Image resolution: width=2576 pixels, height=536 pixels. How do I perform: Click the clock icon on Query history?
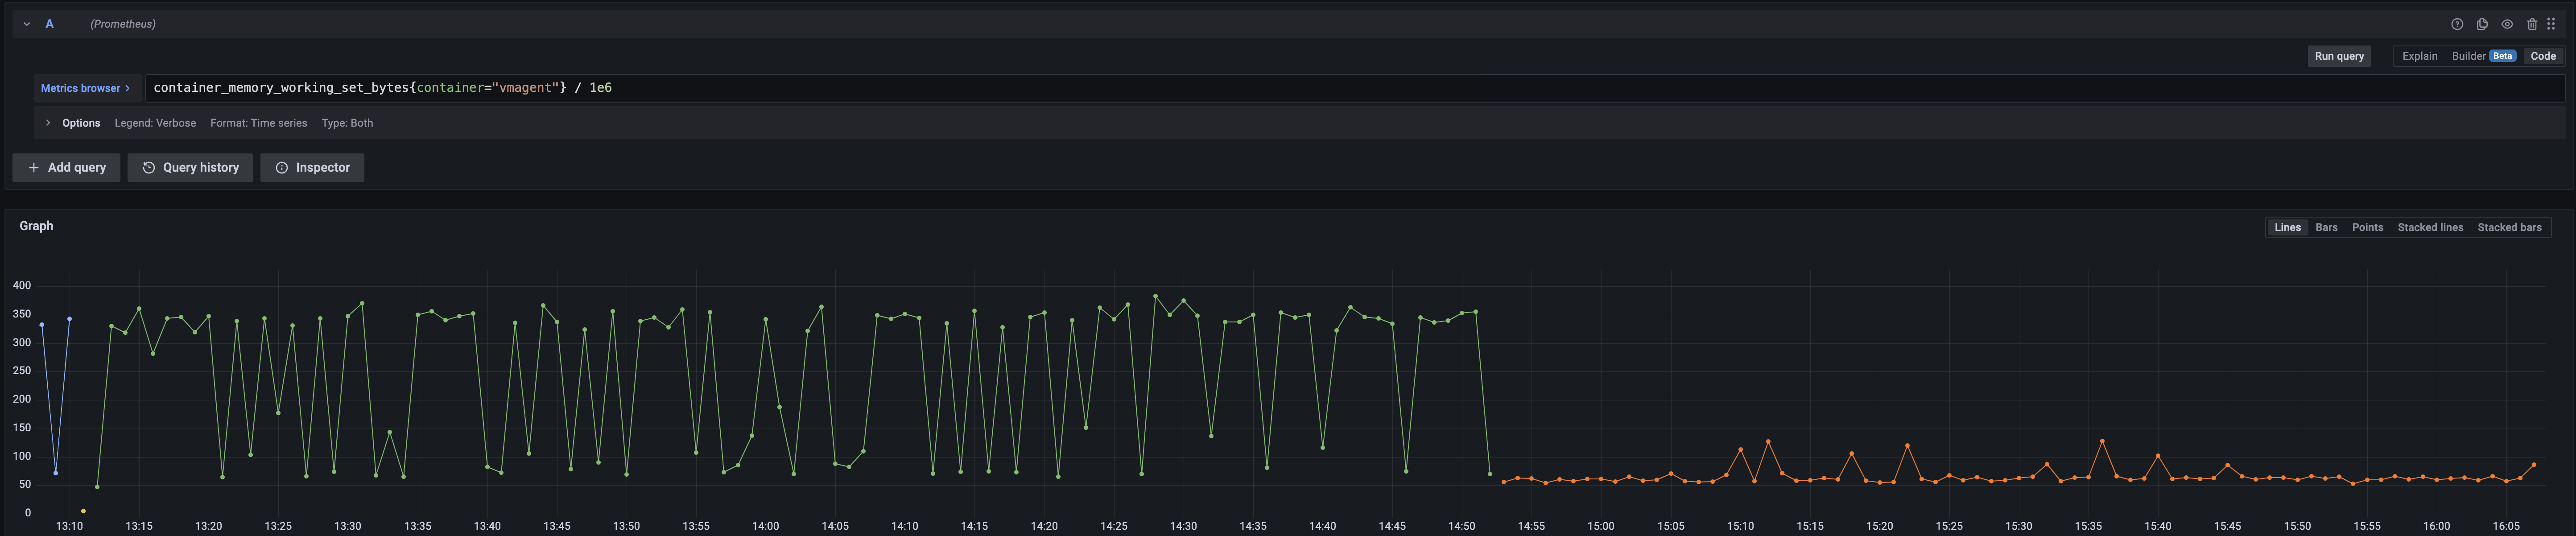pyautogui.click(x=148, y=167)
